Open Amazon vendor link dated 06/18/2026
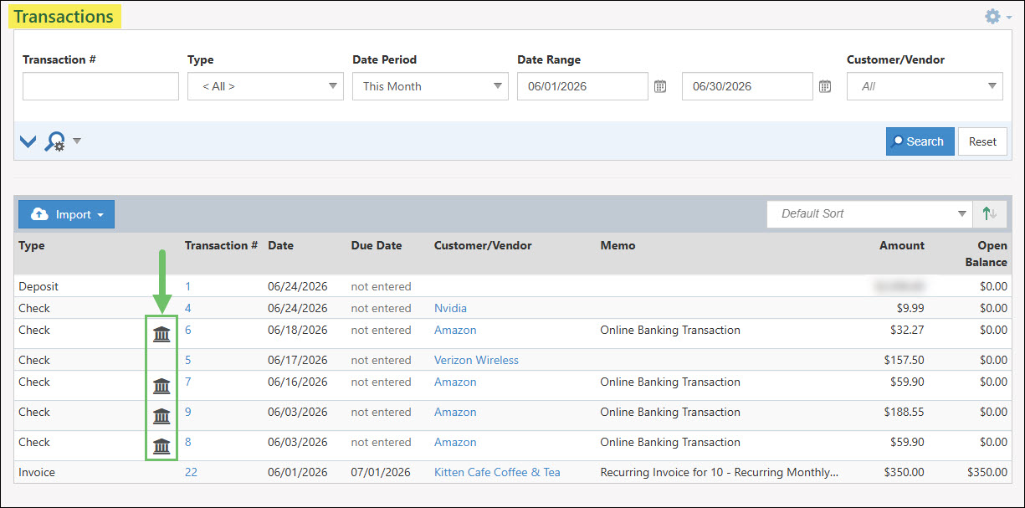 pos(455,330)
